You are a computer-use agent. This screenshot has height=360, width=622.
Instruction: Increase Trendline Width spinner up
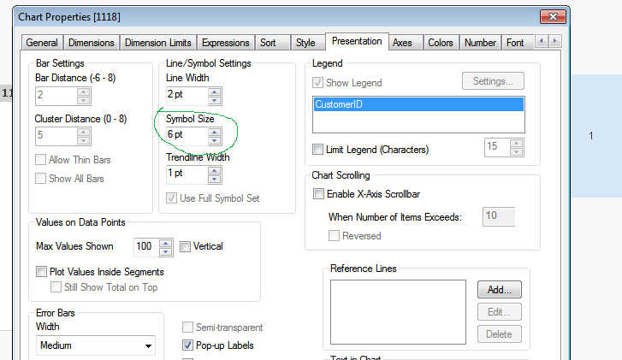214,168
